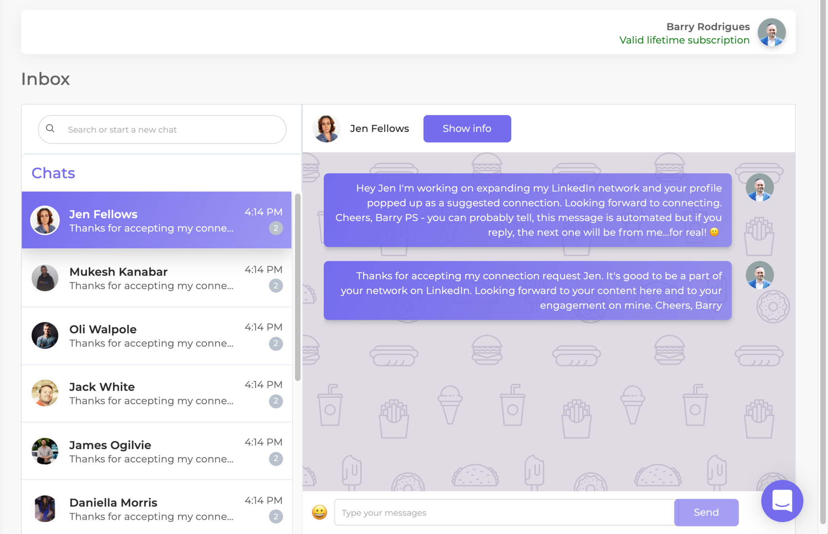
Task: Click Oli Walpole's profile picture
Action: click(45, 335)
